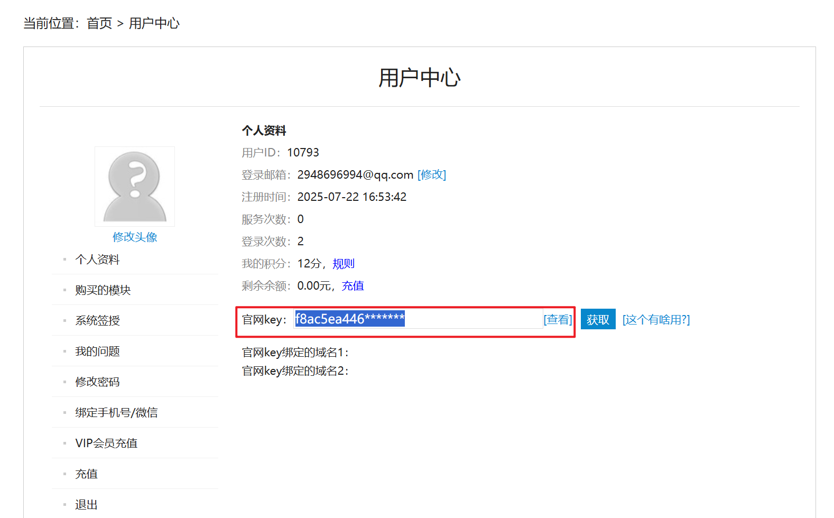Click [查看] to reveal the key
834x518 pixels.
click(558, 320)
